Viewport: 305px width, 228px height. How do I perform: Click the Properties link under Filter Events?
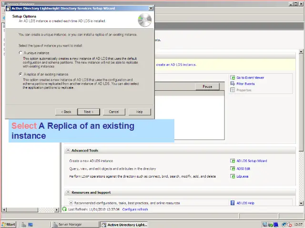pyautogui.click(x=244, y=90)
